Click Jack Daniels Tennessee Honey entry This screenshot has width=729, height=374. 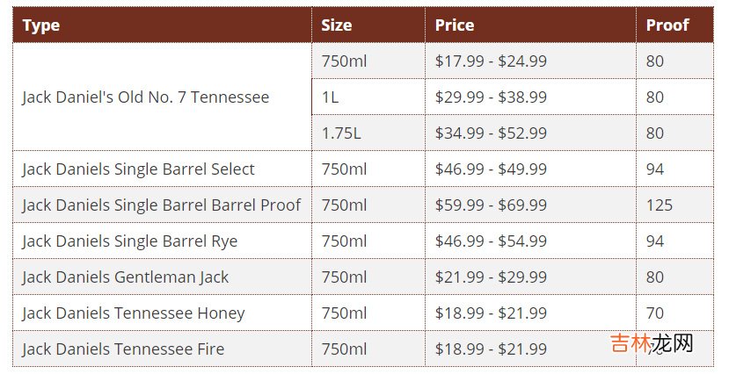pos(133,313)
